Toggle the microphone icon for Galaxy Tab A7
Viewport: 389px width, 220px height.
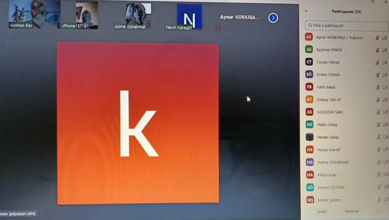[x=378, y=100]
